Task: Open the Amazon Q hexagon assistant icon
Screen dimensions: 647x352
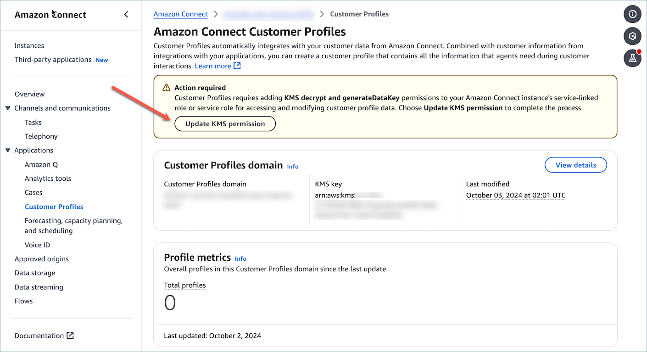Action: point(632,36)
